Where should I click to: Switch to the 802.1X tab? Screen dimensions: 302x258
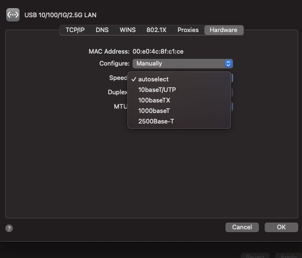point(156,30)
